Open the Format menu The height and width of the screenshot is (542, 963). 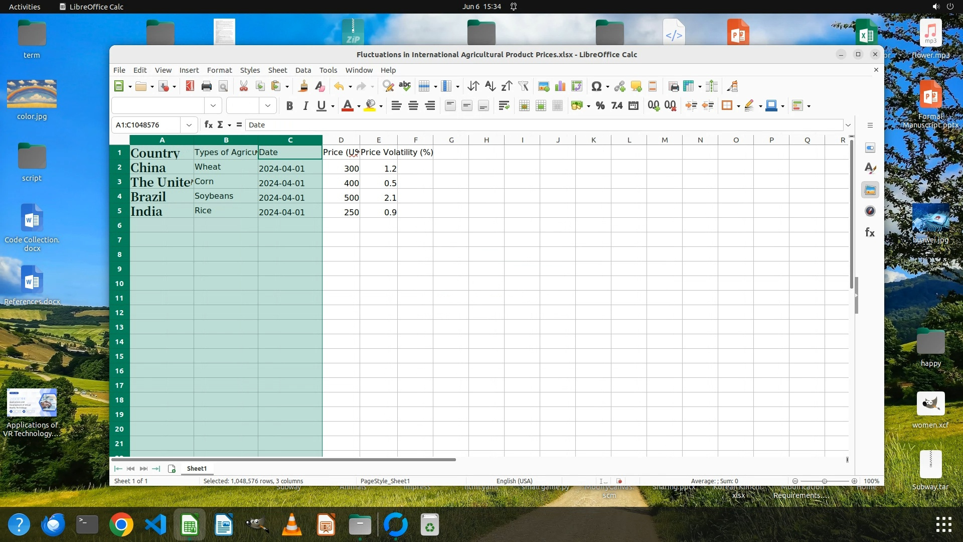tap(219, 70)
